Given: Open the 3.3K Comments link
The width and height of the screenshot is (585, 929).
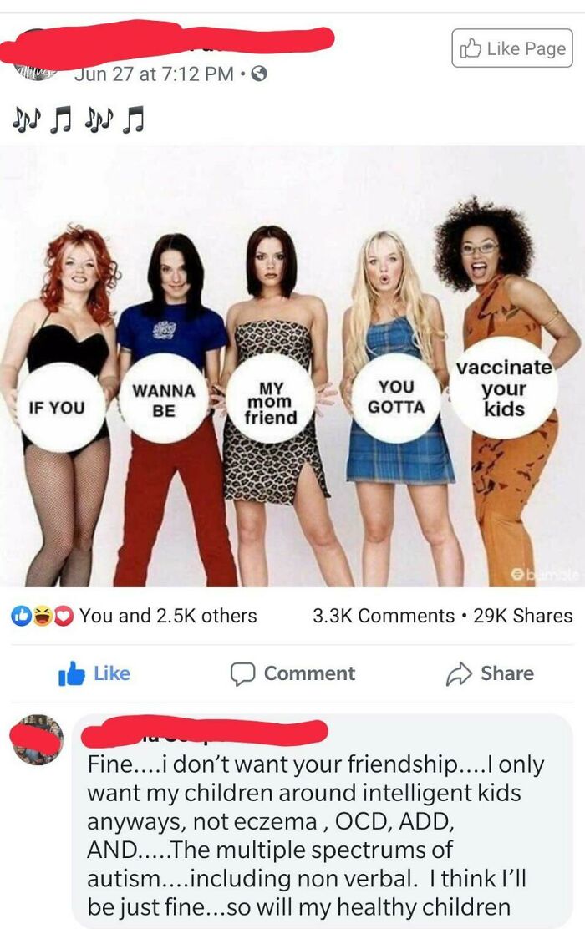Looking at the screenshot, I should (384, 617).
